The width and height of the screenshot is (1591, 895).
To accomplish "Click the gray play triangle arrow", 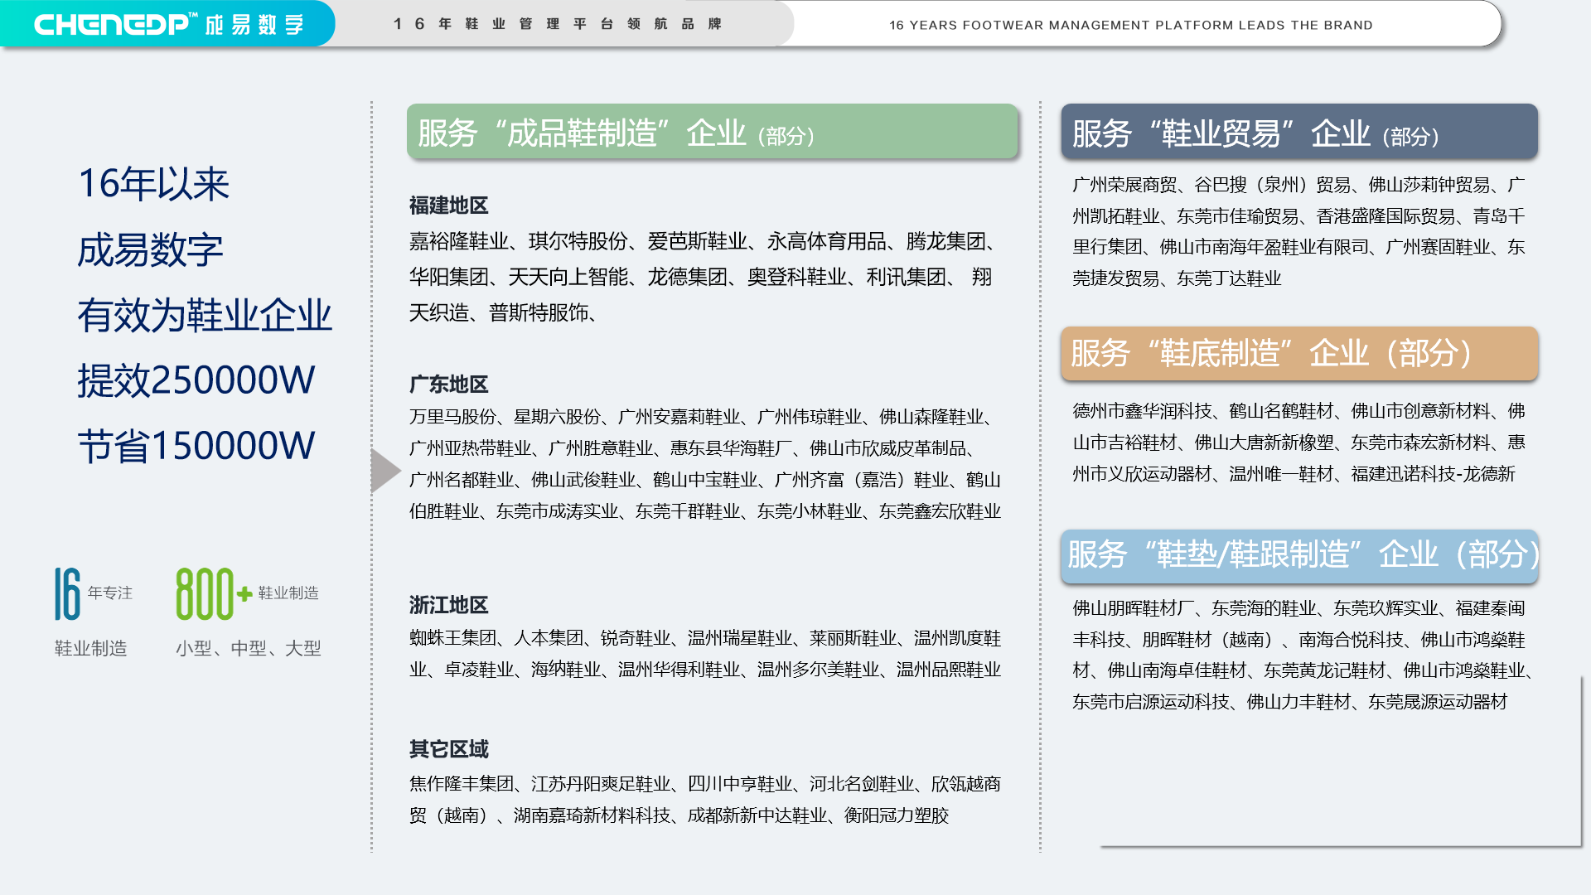I will [x=386, y=471].
